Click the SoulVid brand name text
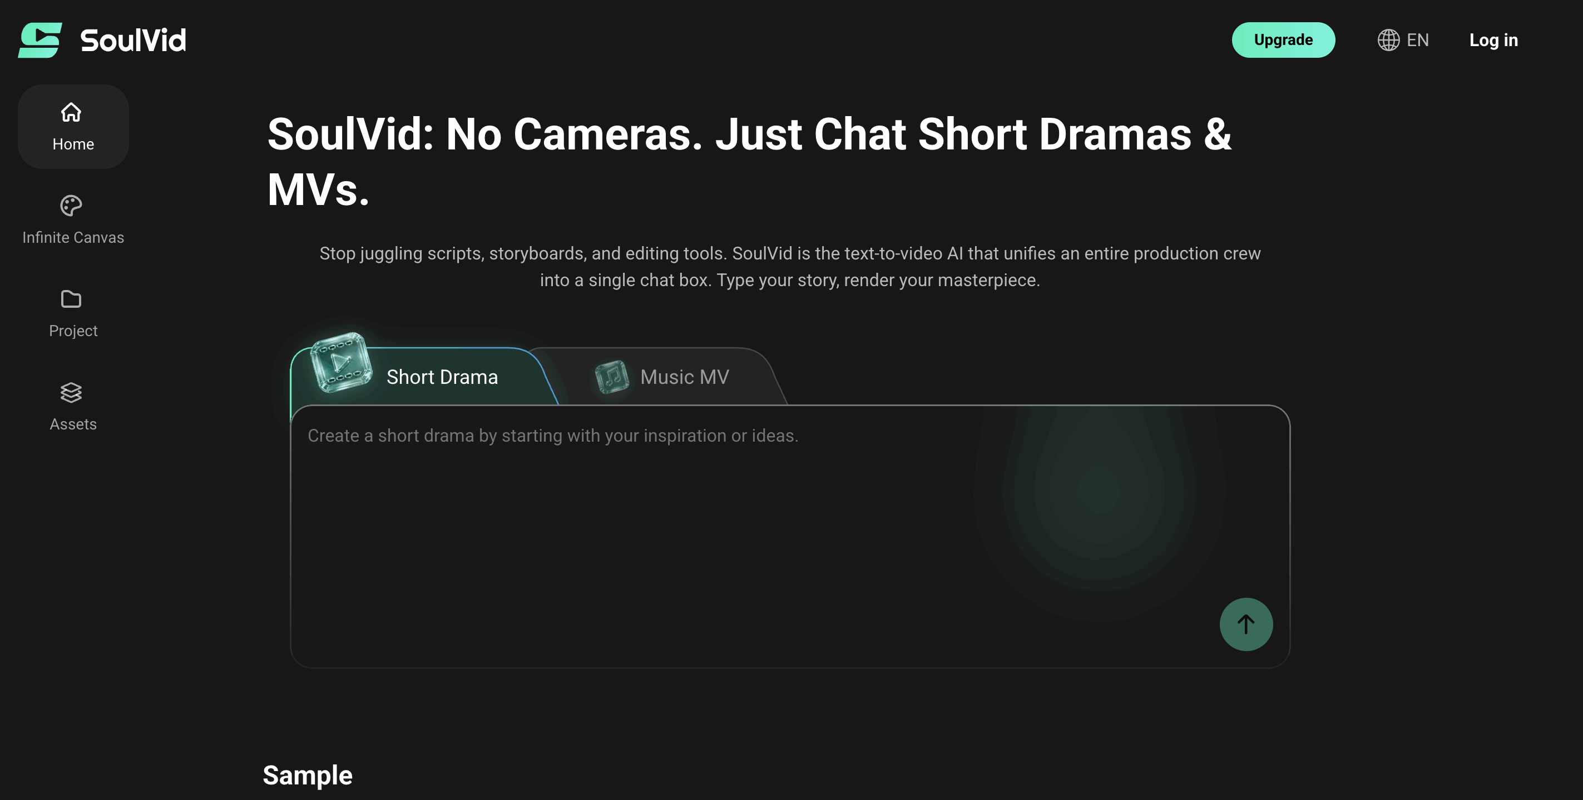1583x800 pixels. click(133, 41)
